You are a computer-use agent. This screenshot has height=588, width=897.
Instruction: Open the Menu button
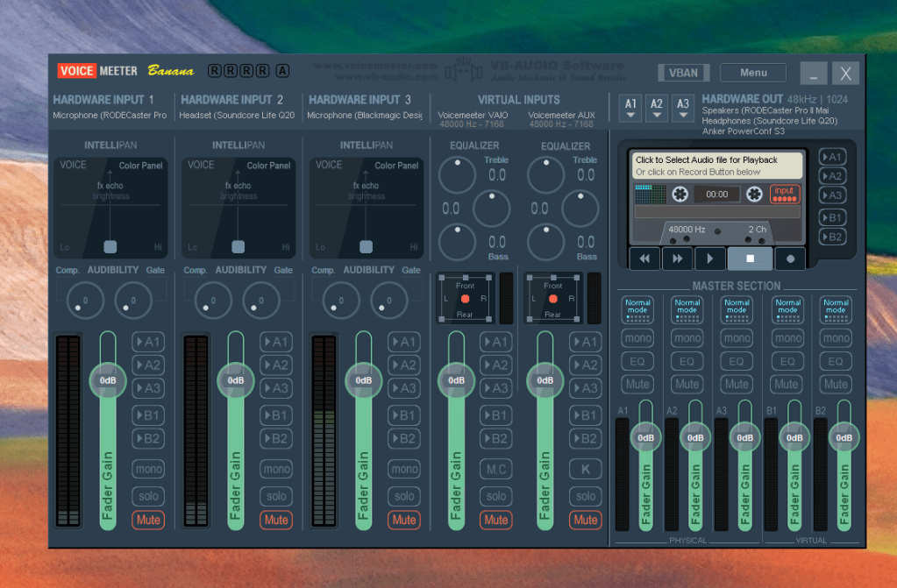[x=753, y=73]
